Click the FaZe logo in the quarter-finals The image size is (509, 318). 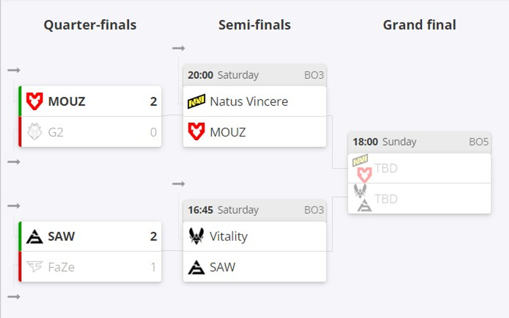click(34, 267)
